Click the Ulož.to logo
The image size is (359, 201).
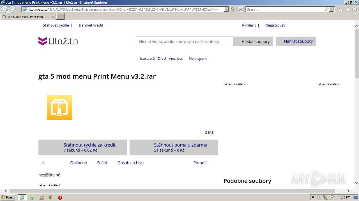tap(58, 41)
